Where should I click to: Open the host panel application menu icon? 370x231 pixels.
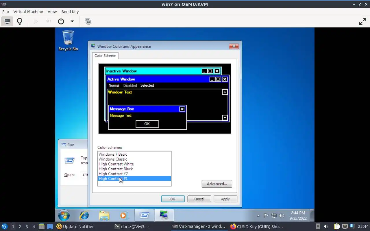point(4,227)
